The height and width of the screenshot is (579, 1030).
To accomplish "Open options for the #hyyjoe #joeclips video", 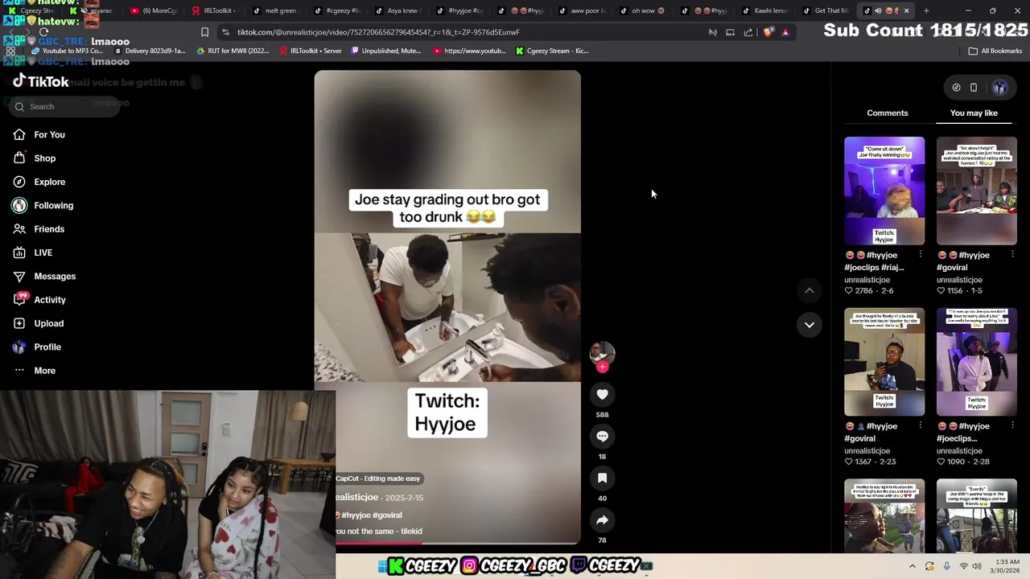I will click(x=1012, y=426).
